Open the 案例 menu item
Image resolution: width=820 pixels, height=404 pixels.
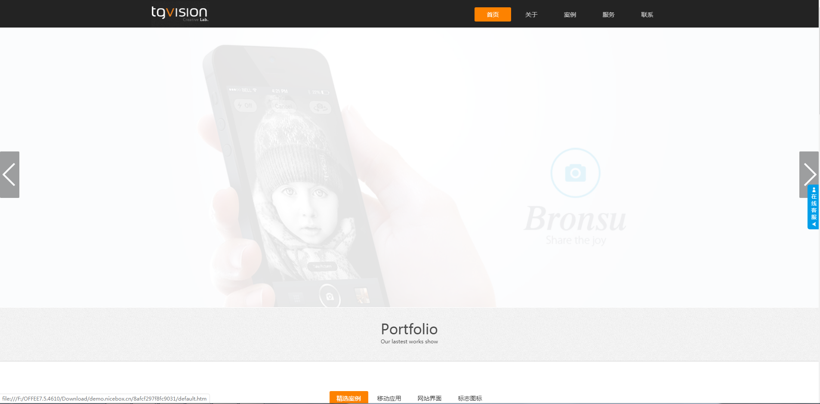tap(570, 15)
